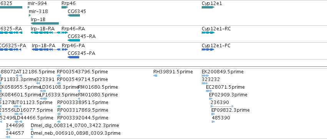Screen dimensions: 327x139
Task: Open the CG6345-RA transcript label
Action: pyautogui.click(x=81, y=37)
